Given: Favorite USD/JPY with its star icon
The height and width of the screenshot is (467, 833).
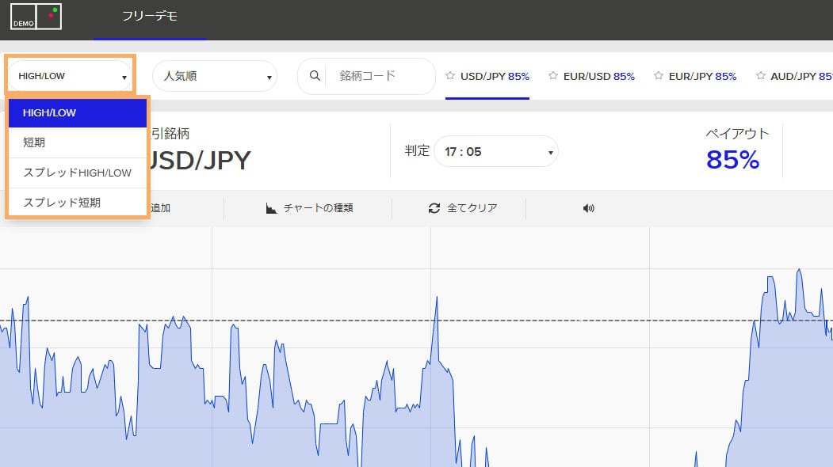Looking at the screenshot, I should pyautogui.click(x=450, y=76).
